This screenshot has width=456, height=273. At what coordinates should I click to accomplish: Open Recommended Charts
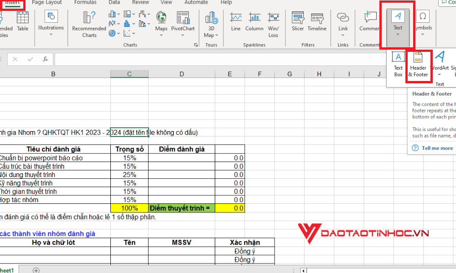pos(89,25)
